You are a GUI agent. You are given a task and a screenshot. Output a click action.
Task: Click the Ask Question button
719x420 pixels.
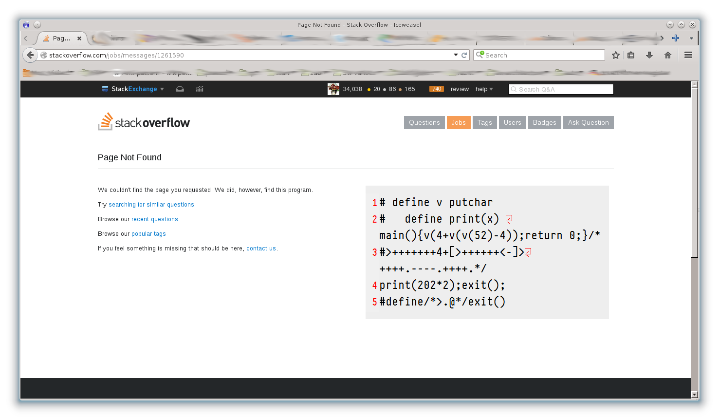click(x=589, y=122)
